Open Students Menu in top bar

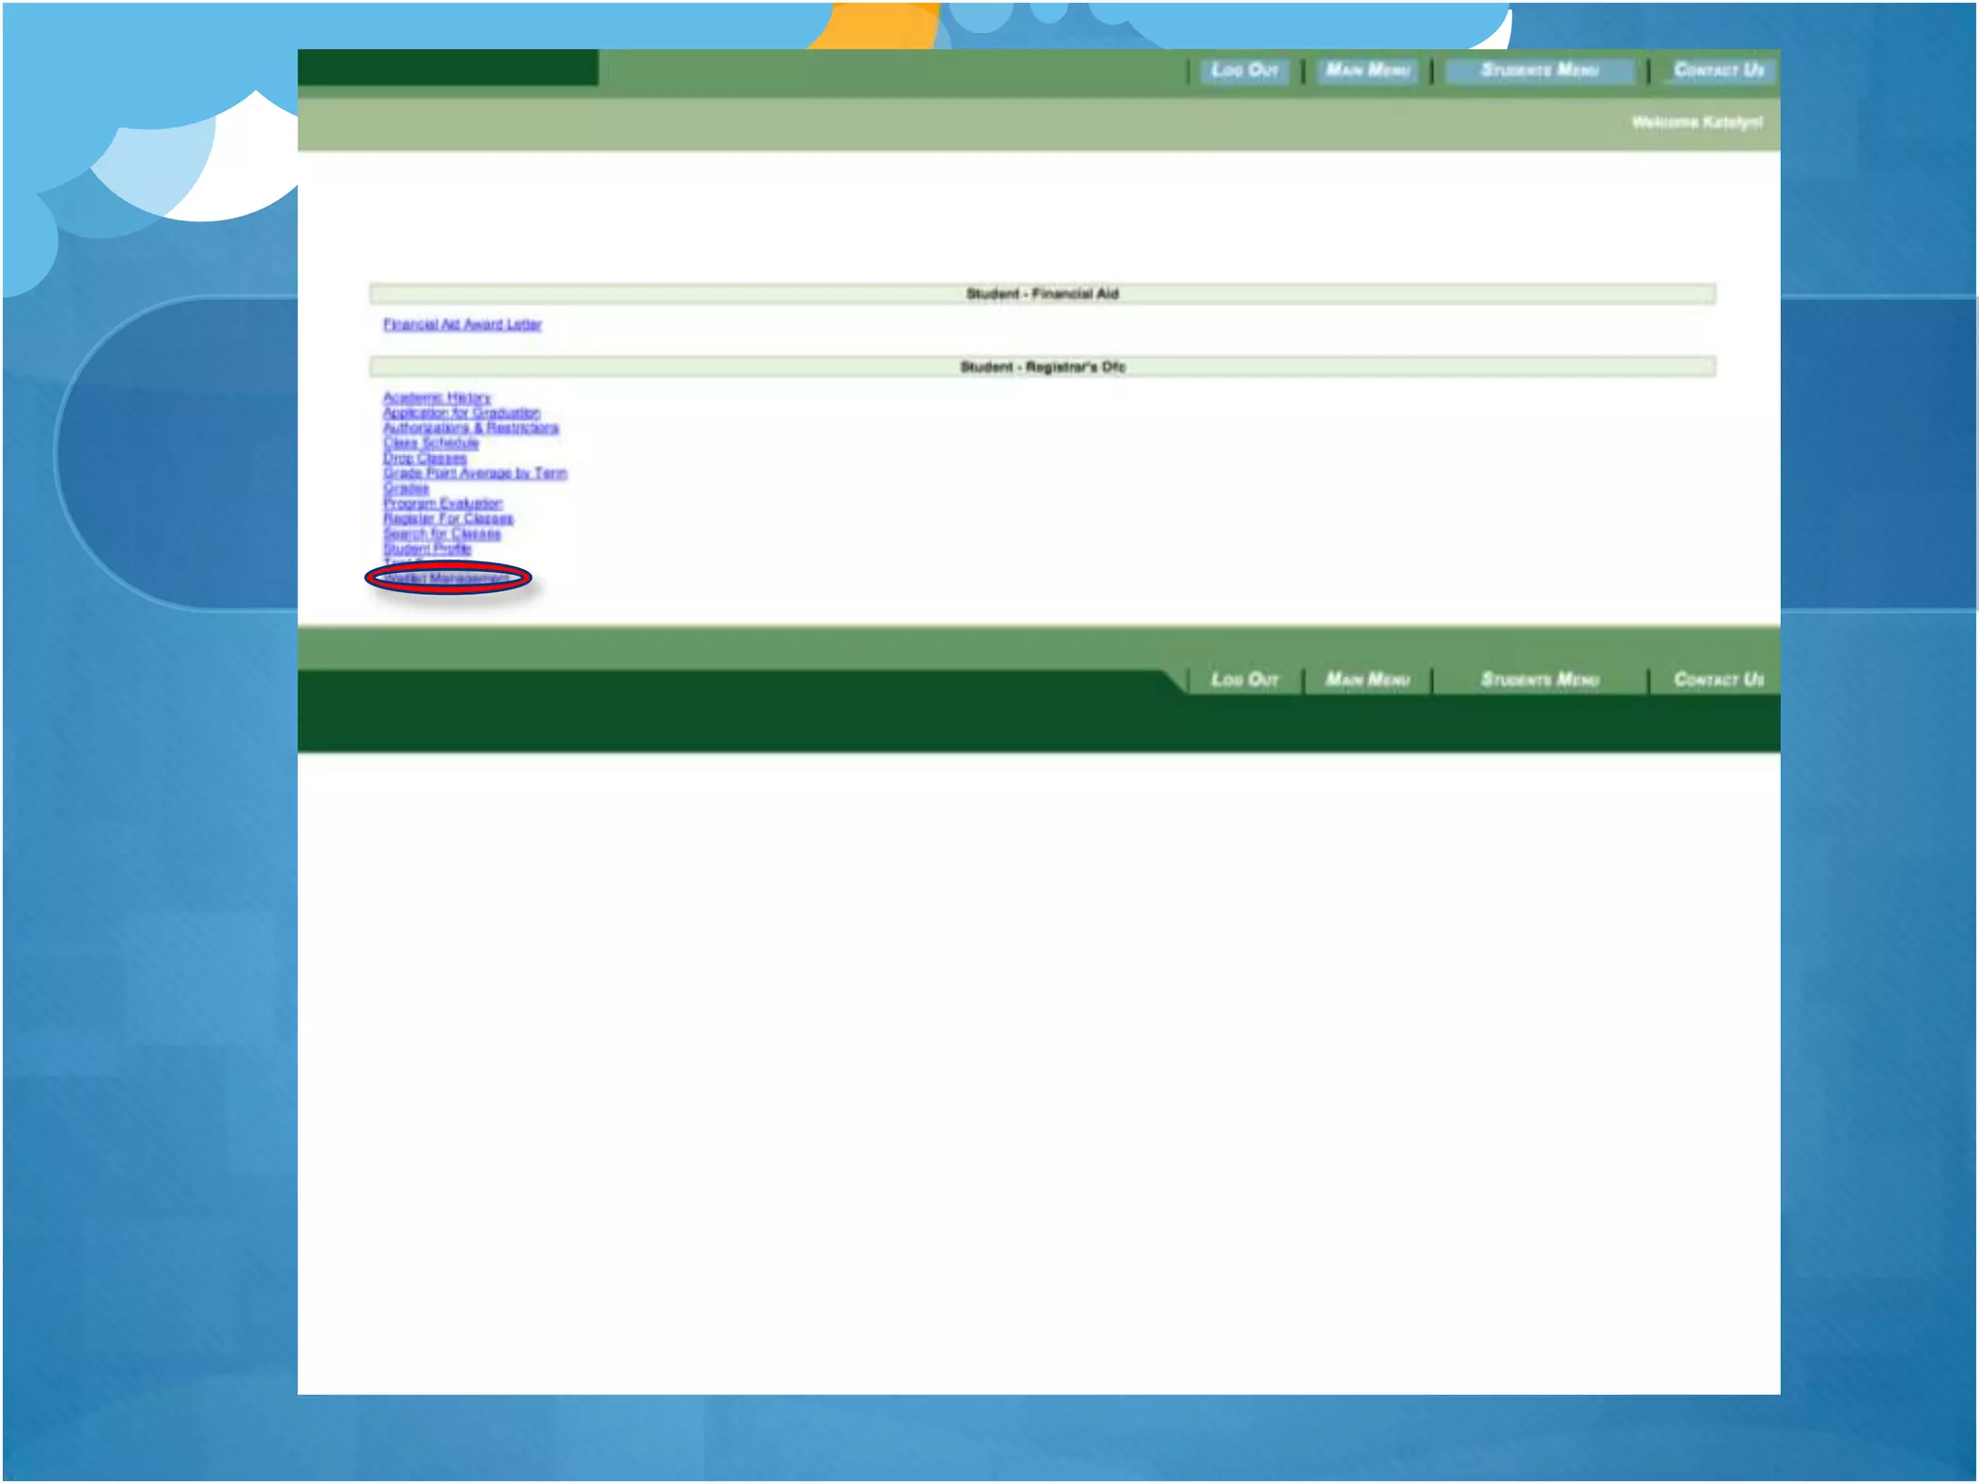pos(1539,71)
